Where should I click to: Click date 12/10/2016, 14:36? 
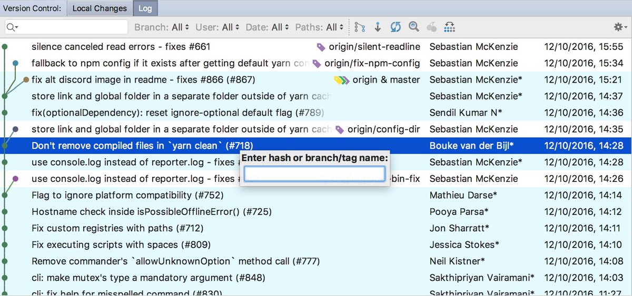(x=584, y=113)
